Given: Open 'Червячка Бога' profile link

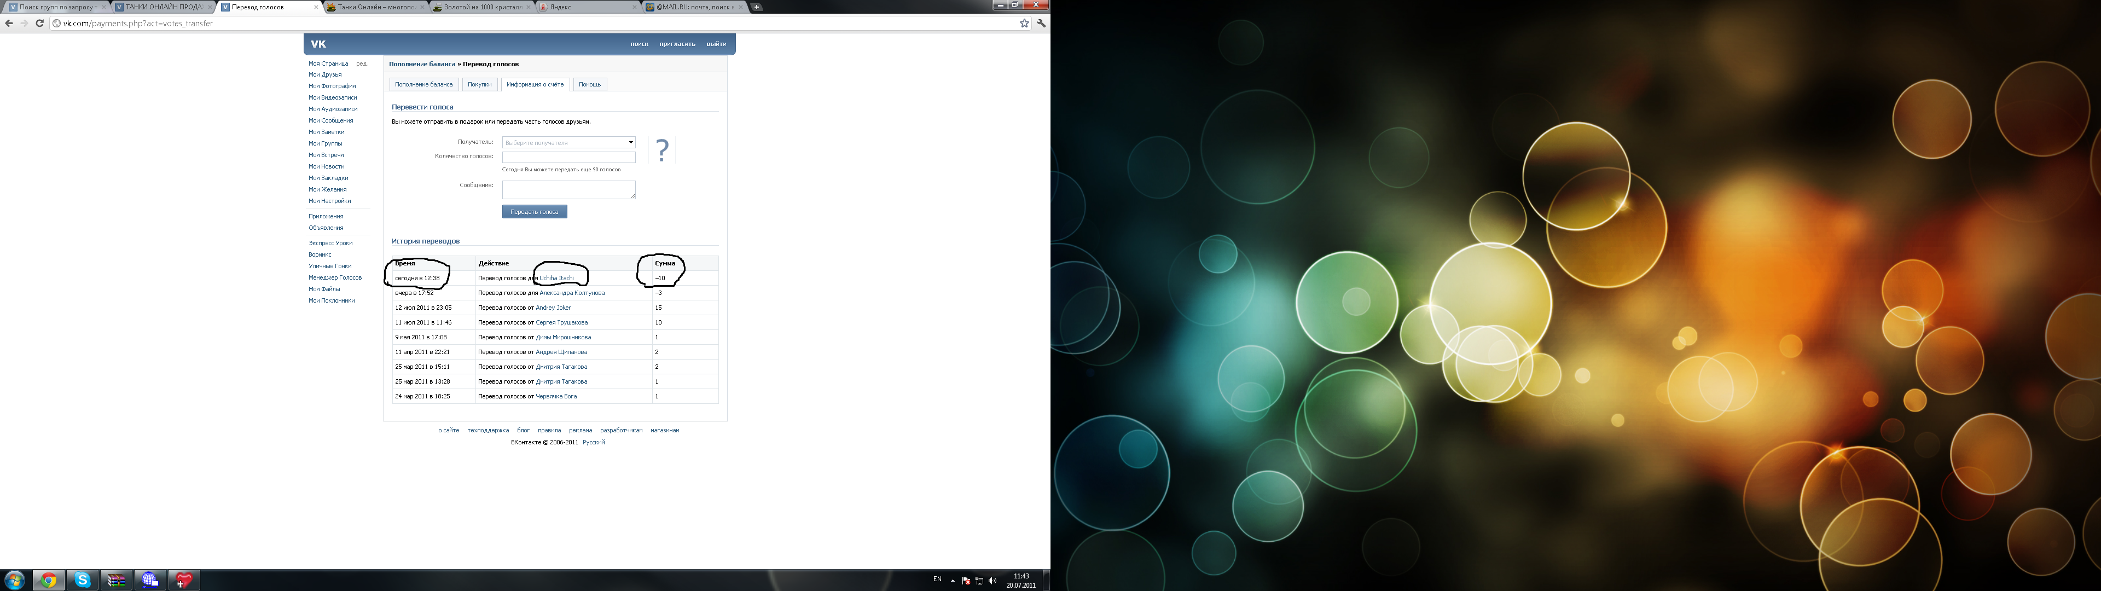Looking at the screenshot, I should (x=556, y=396).
